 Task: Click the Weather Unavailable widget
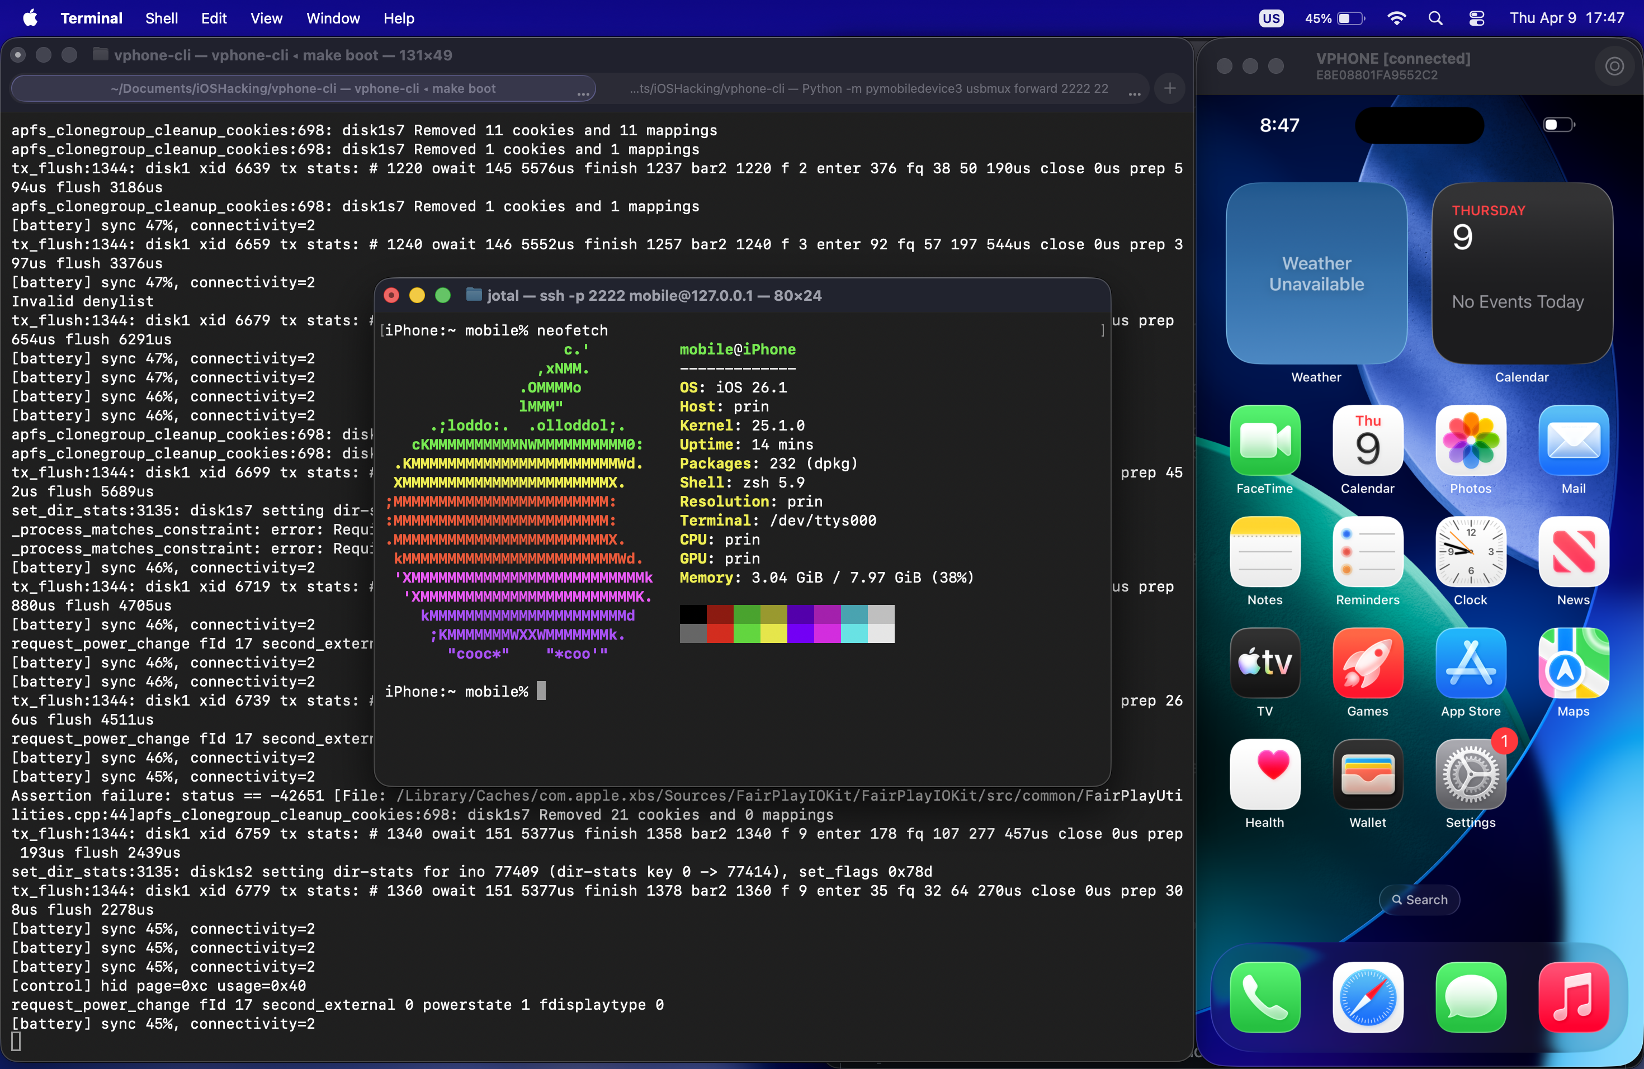(1316, 273)
